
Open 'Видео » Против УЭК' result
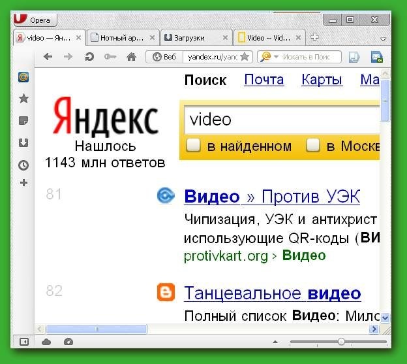[272, 196]
